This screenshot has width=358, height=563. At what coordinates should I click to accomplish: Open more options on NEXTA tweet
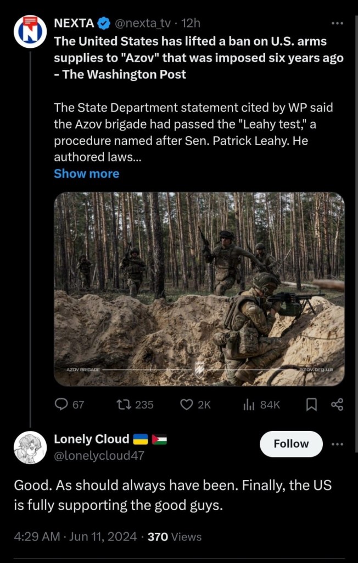click(x=338, y=23)
